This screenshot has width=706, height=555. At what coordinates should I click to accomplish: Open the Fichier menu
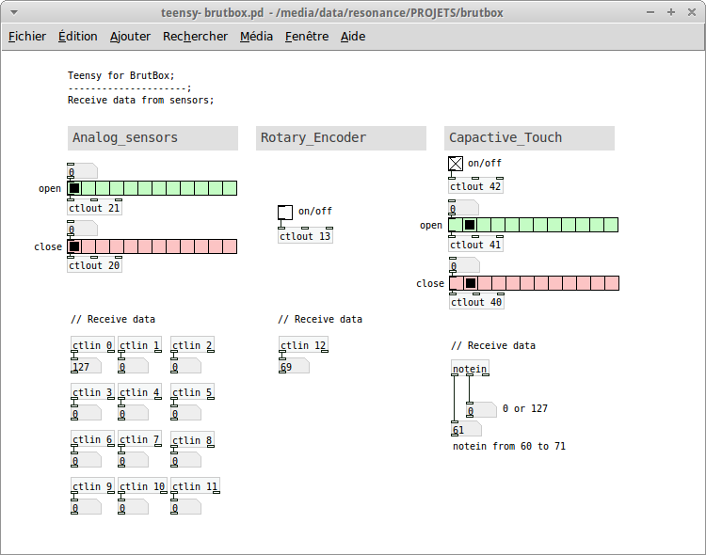[x=27, y=37]
